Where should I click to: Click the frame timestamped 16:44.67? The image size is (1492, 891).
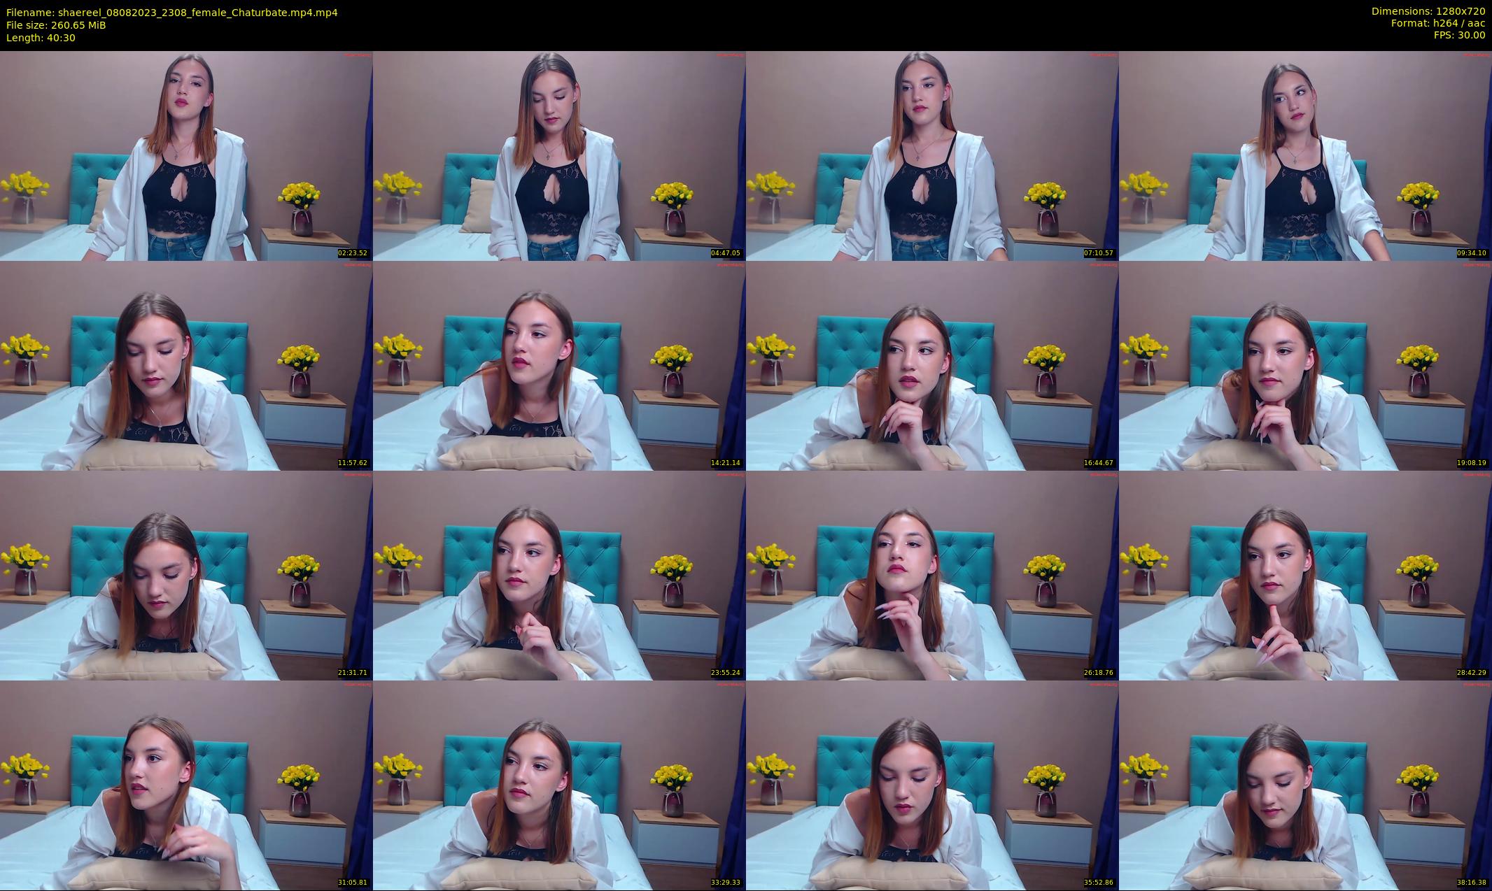[932, 365]
